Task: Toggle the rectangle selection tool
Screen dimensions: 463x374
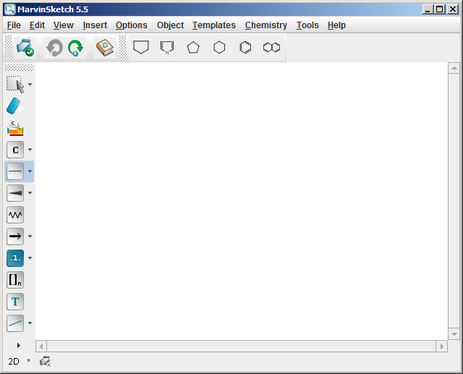Action: pos(14,85)
